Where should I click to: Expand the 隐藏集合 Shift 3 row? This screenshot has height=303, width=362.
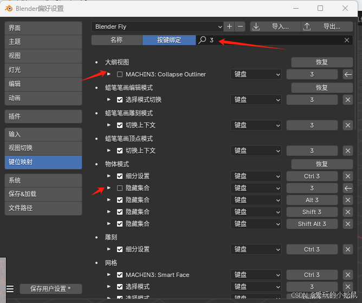coord(109,212)
